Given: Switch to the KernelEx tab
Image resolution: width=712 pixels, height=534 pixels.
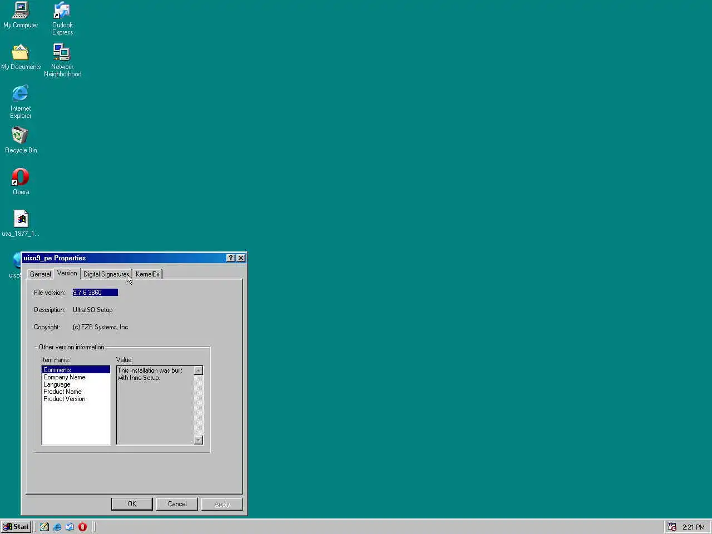Looking at the screenshot, I should coord(147,274).
